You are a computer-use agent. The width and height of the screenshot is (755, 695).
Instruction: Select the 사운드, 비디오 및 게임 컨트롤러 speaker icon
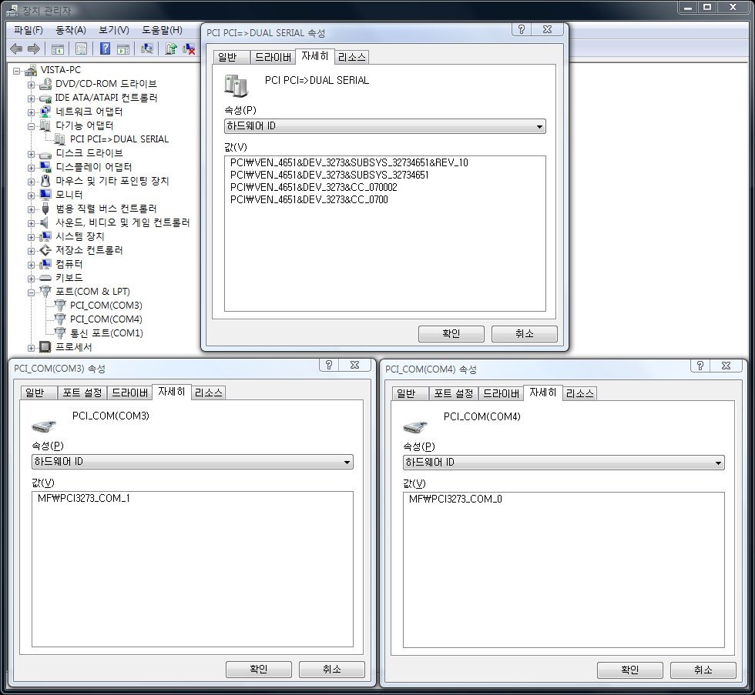pos(45,222)
